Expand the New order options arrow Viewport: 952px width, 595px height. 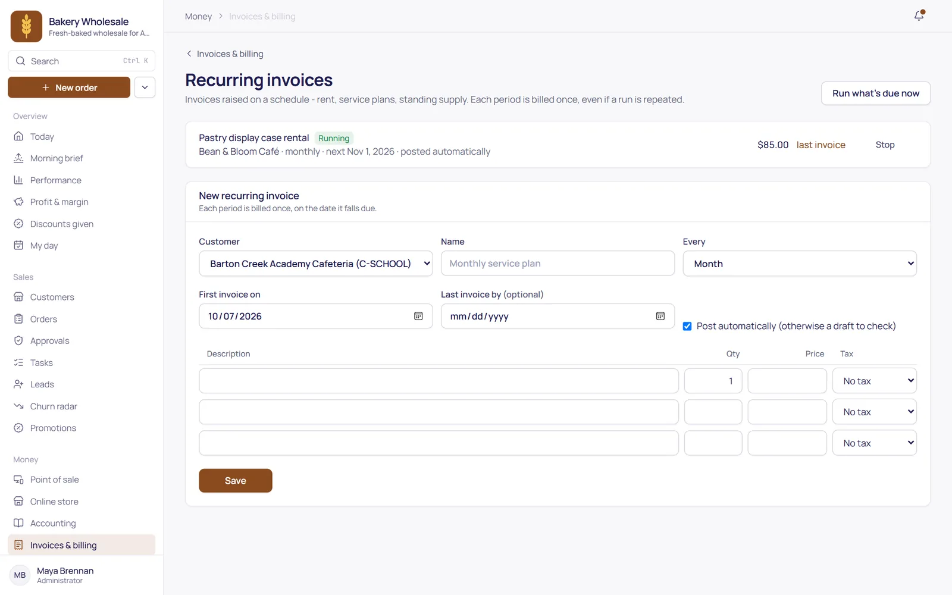click(145, 87)
